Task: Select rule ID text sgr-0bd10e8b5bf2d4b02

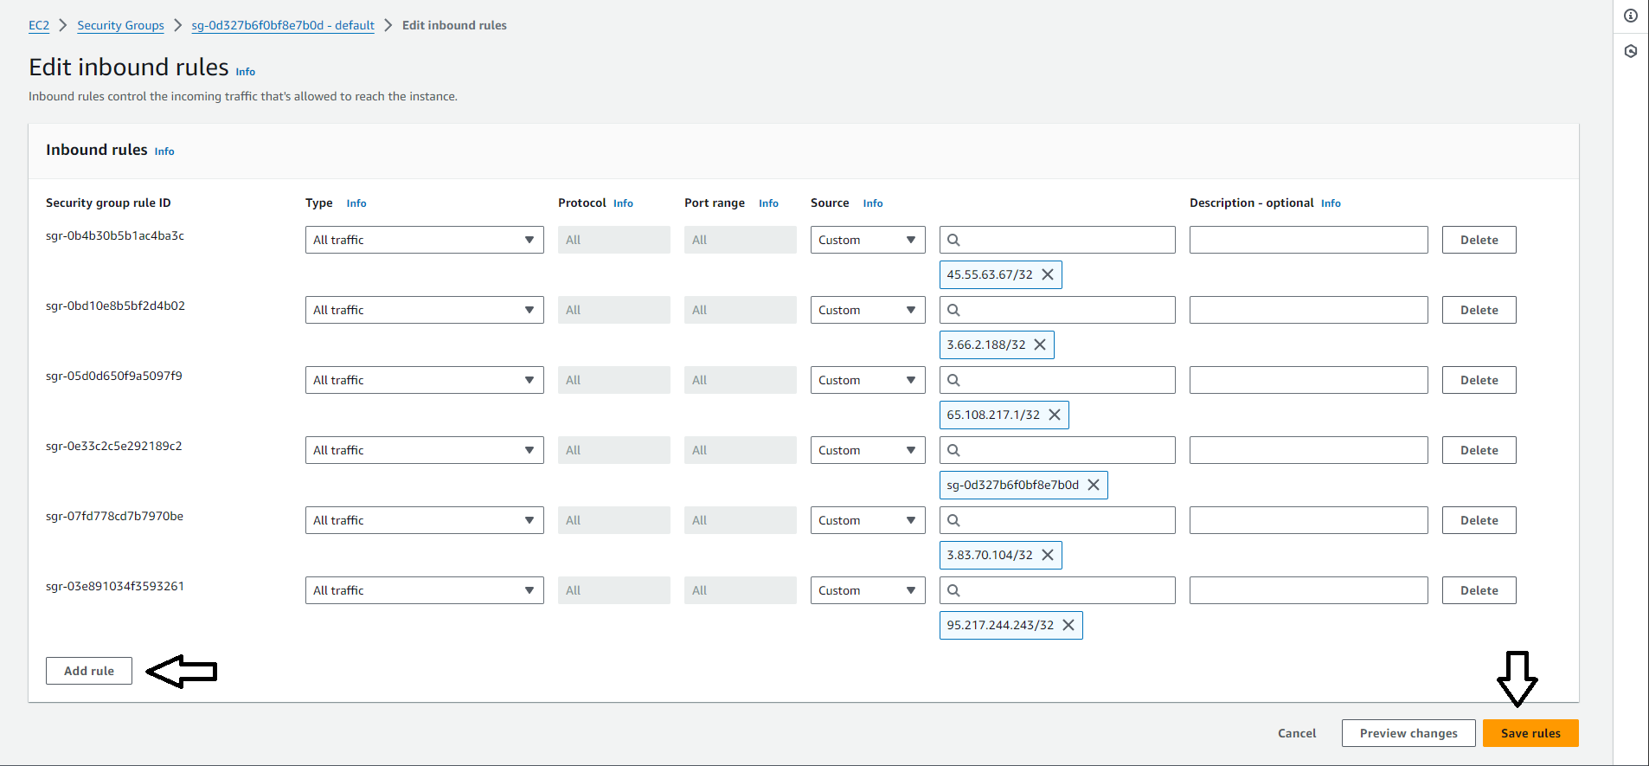Action: click(x=115, y=306)
